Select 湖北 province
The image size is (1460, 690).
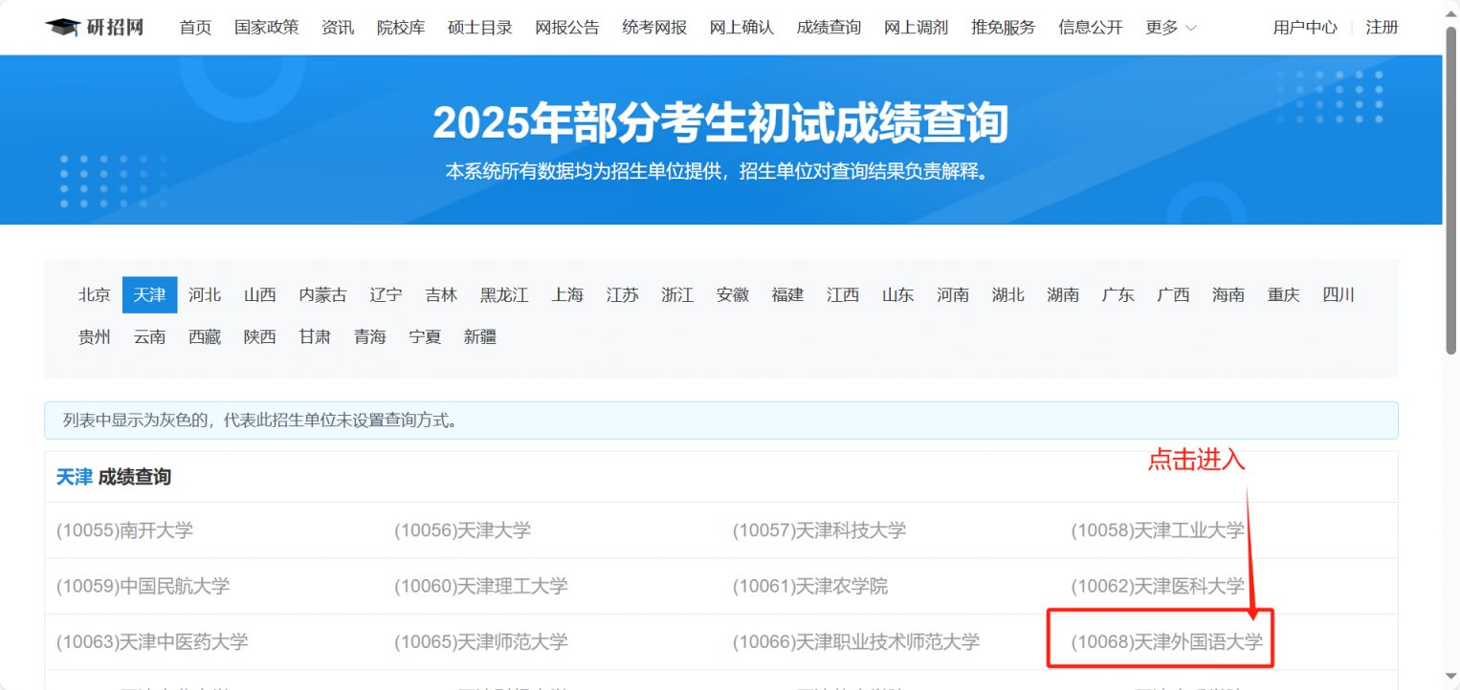point(1008,295)
